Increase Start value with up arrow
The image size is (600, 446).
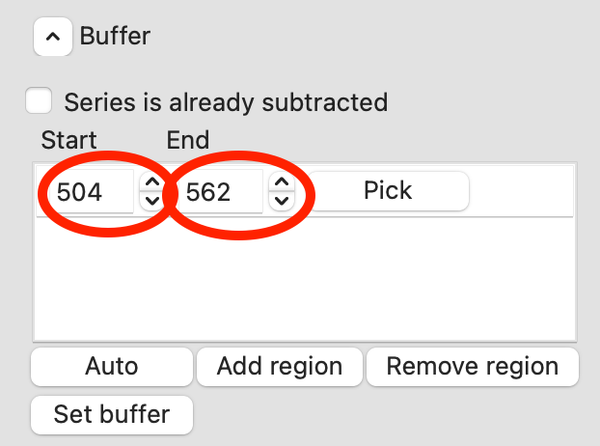point(151,182)
